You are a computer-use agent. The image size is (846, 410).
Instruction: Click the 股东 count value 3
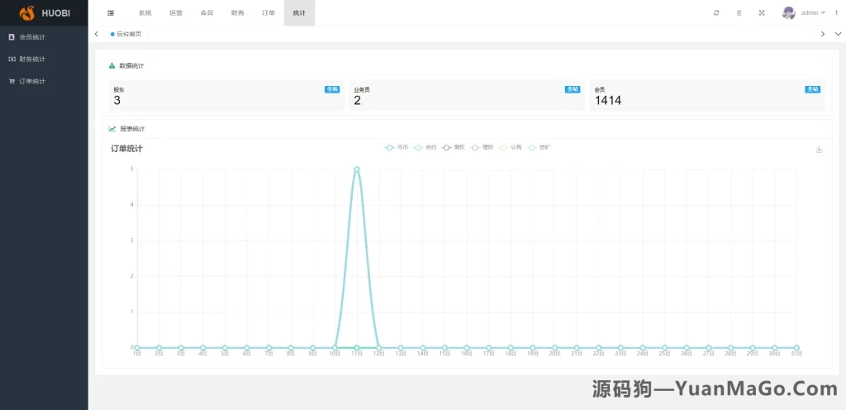[x=117, y=100]
